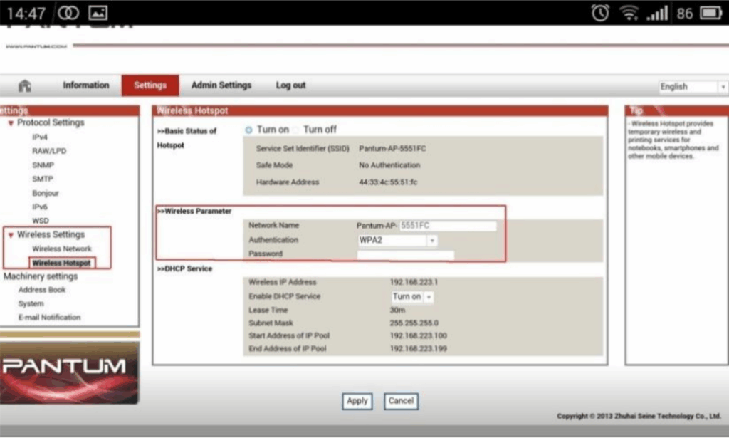The height and width of the screenshot is (438, 729).
Task: Open Wireless Network in the sidebar
Action: tap(62, 249)
